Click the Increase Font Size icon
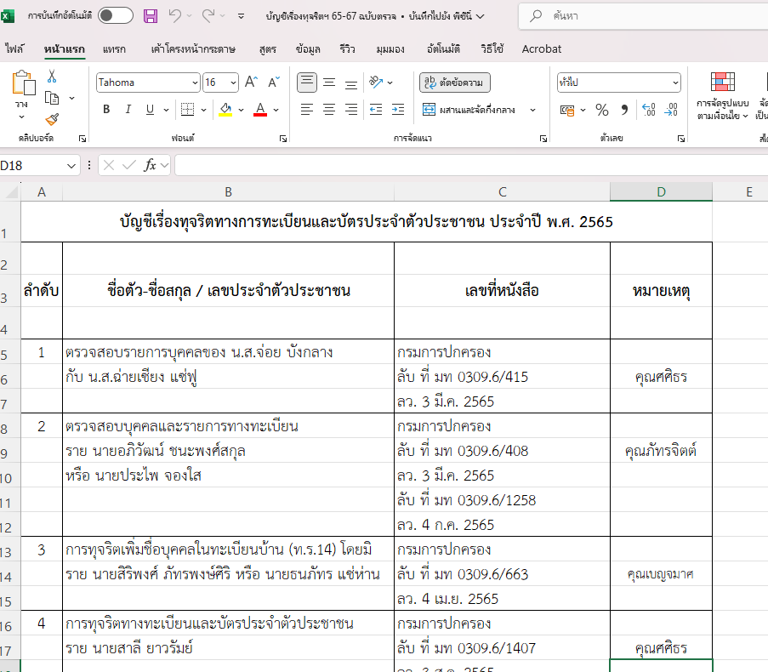768x672 pixels. [x=251, y=83]
